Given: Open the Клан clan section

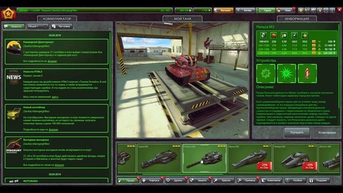Looking at the screenshot, I should click(x=286, y=10).
